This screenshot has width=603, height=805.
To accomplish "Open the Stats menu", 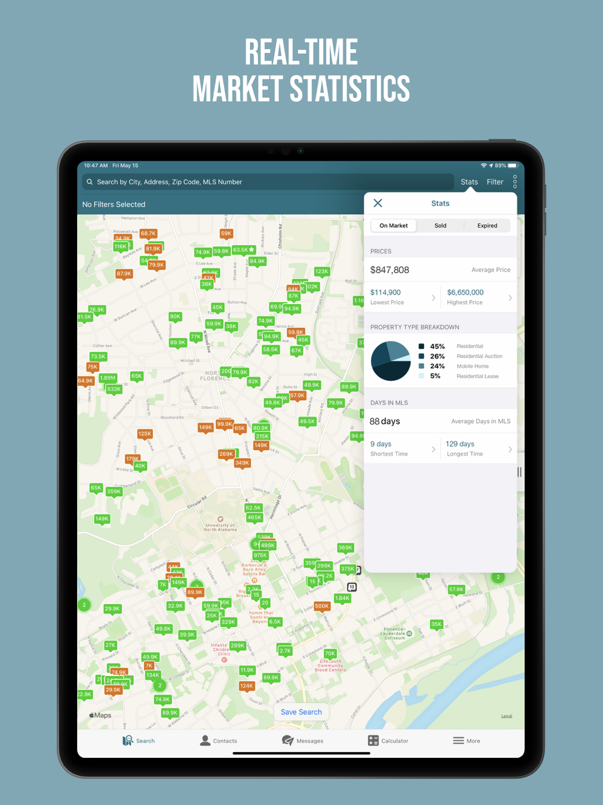I will [469, 182].
